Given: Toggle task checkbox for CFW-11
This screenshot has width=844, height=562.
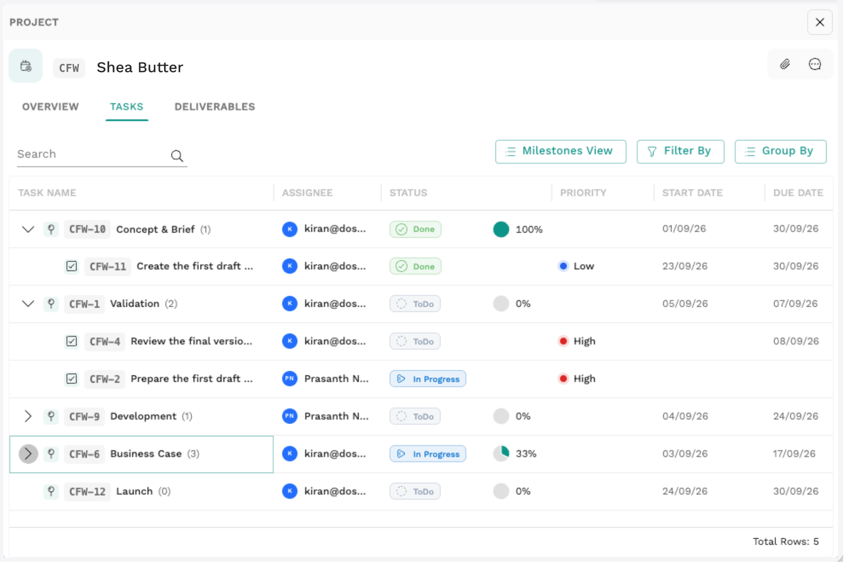Looking at the screenshot, I should pyautogui.click(x=71, y=266).
